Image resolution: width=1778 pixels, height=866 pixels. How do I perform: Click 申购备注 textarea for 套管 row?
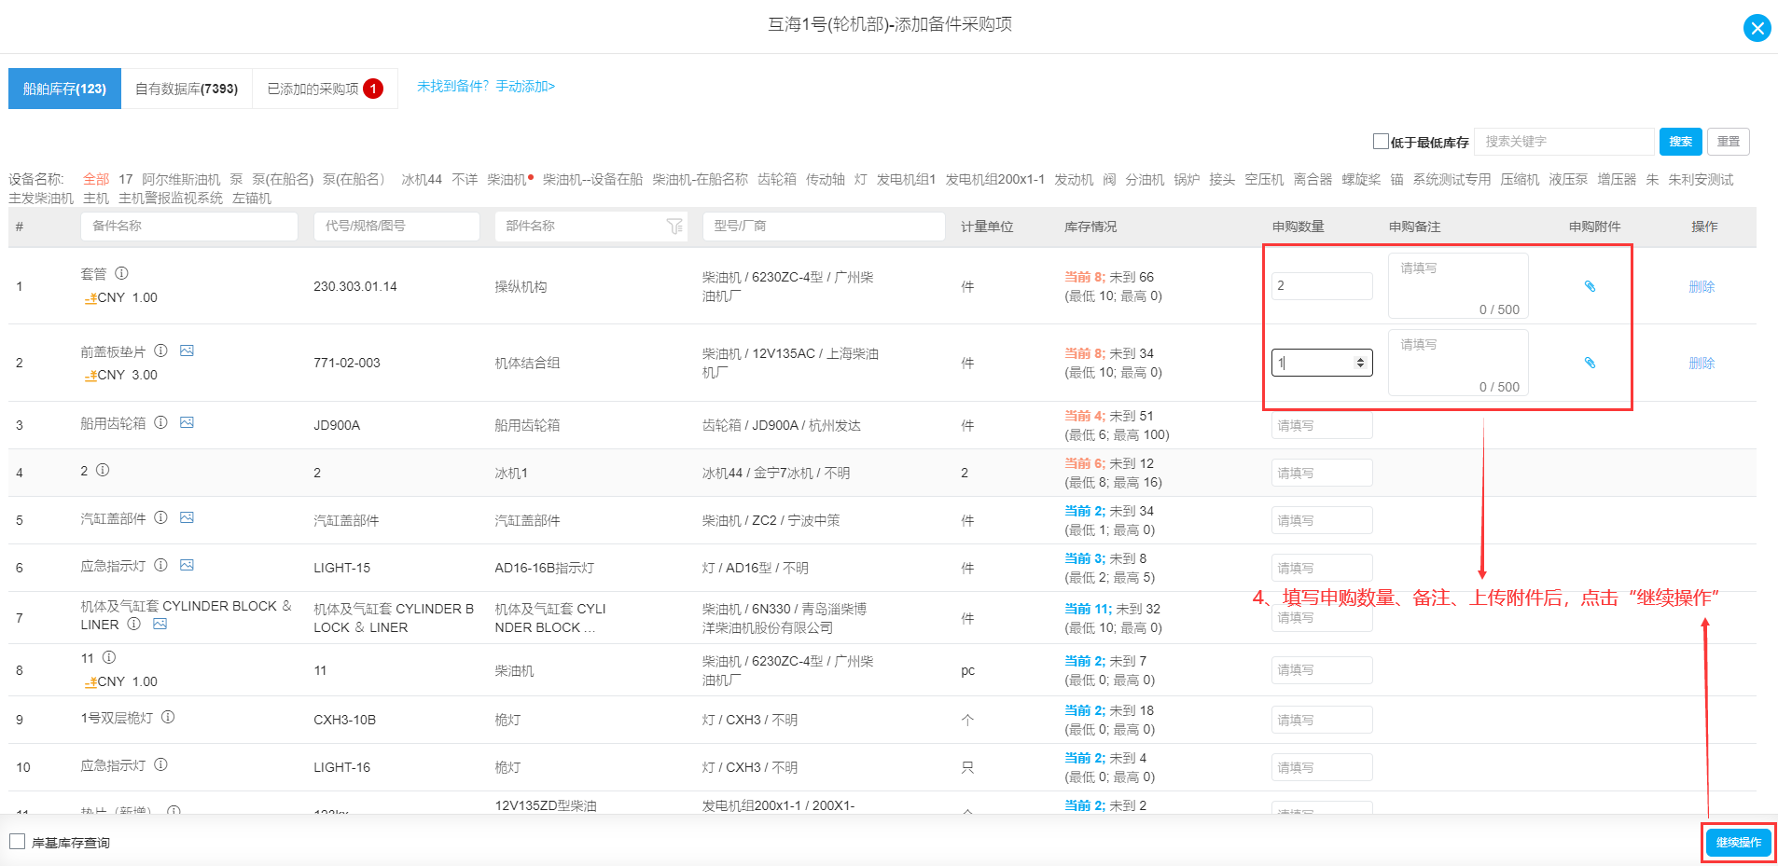1458,286
